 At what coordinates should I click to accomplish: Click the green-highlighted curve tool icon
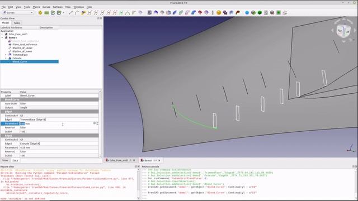(121, 13)
